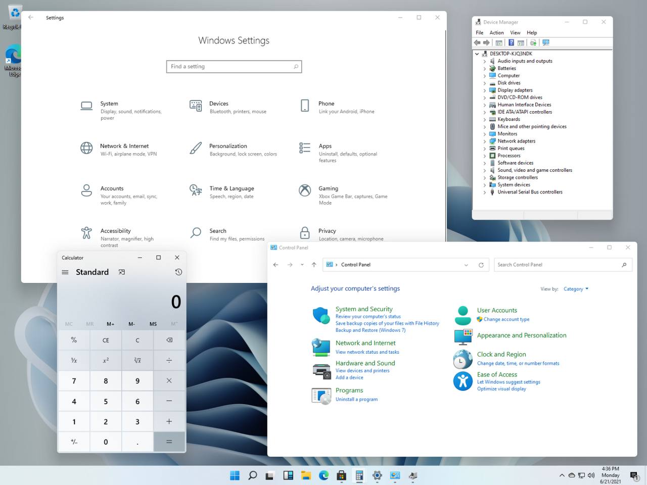Click the scan for hardware changes icon

pyautogui.click(x=545, y=42)
